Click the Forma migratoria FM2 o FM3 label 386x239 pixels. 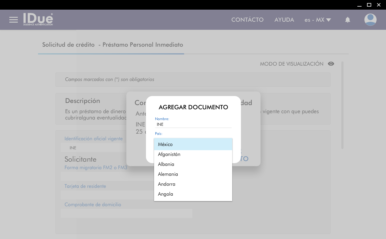tap(96, 168)
